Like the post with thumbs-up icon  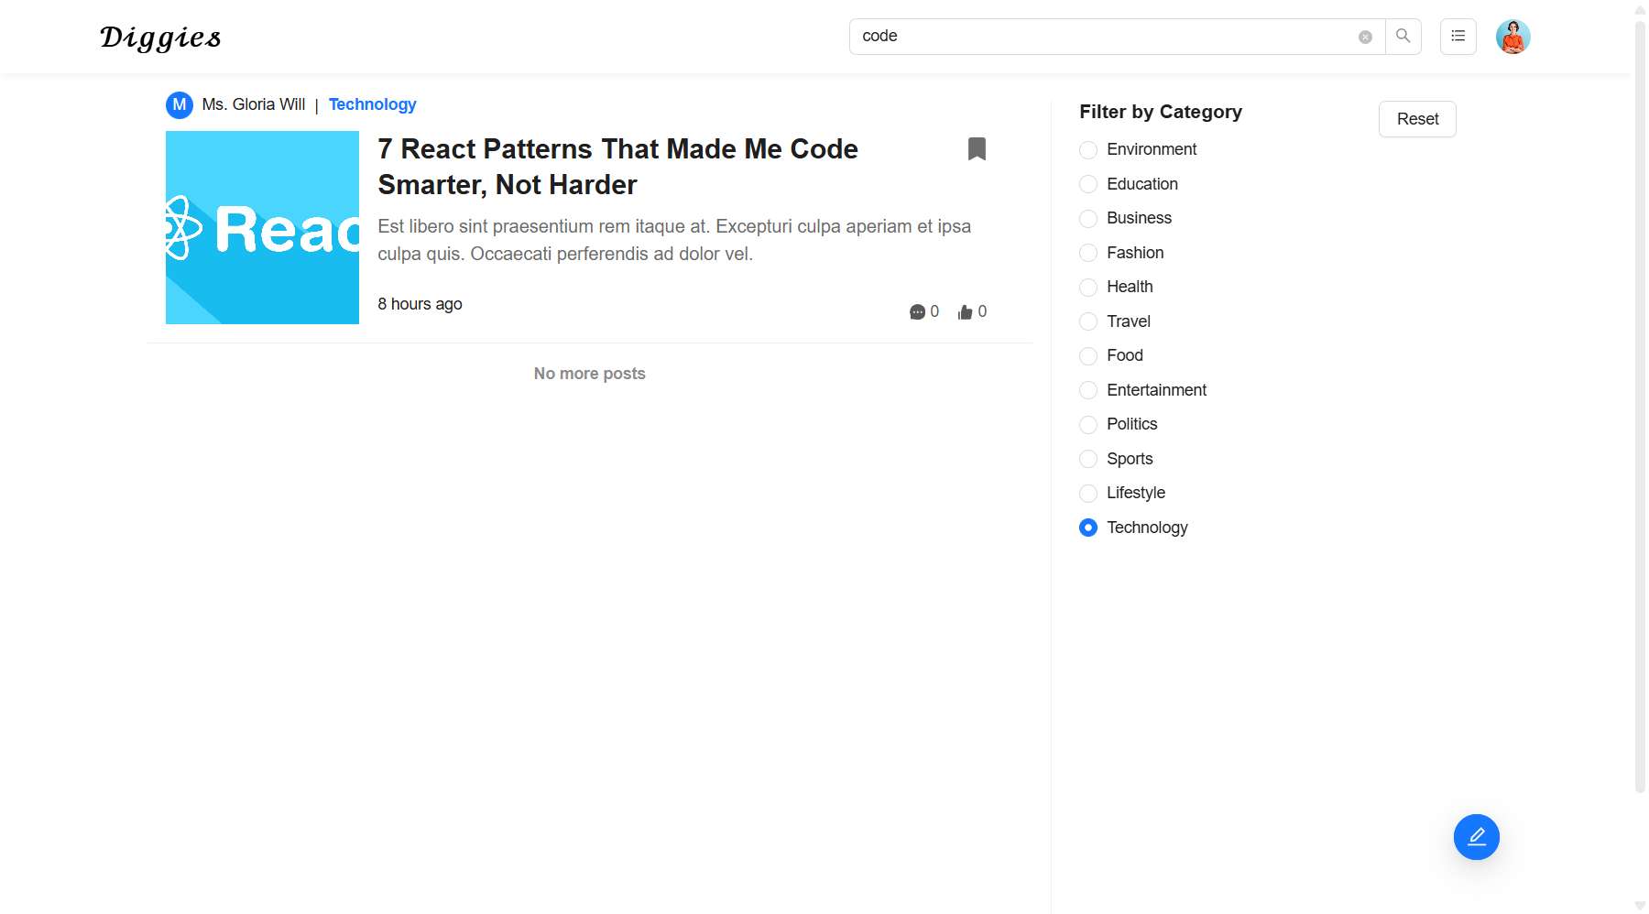pos(965,312)
